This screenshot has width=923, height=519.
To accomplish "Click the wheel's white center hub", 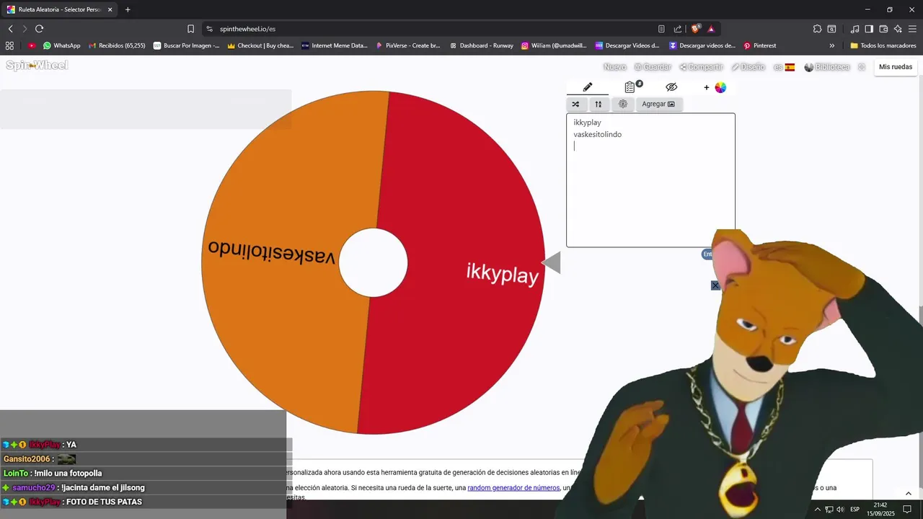I will click(x=373, y=262).
